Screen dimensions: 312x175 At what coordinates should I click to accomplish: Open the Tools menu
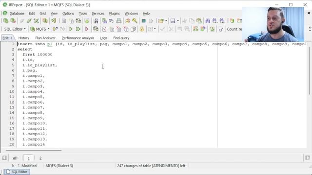[83, 14]
